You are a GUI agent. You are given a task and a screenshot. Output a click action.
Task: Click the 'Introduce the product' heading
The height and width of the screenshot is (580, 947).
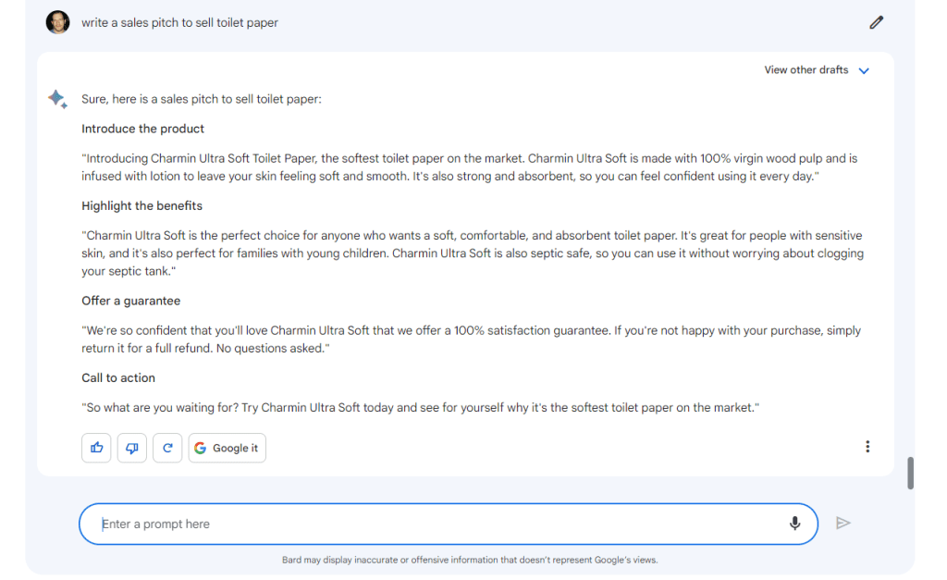click(x=143, y=129)
